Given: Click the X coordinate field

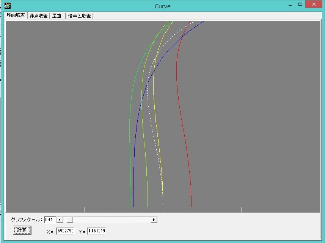Looking at the screenshot, I should coord(65,231).
